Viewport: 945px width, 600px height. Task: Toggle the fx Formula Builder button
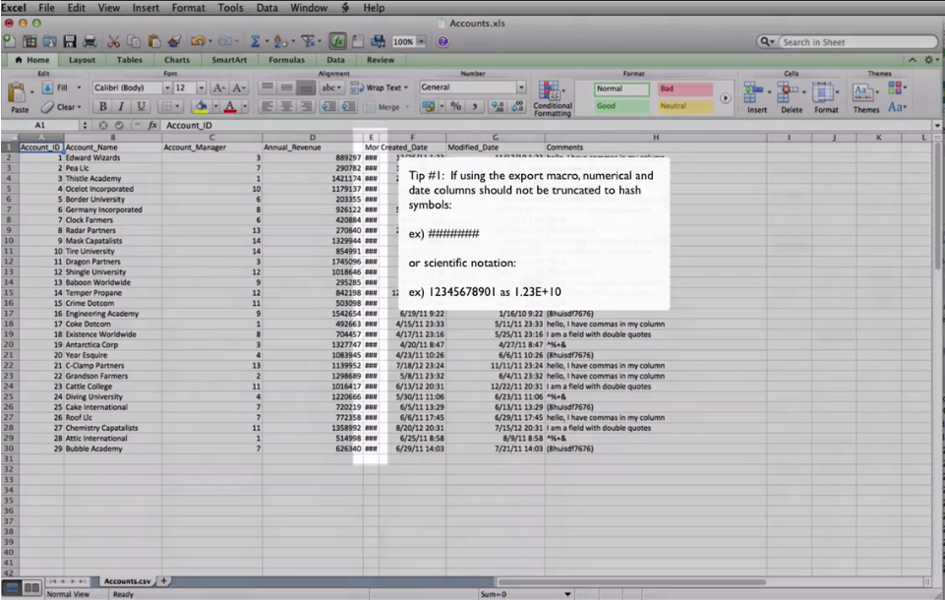tap(338, 41)
